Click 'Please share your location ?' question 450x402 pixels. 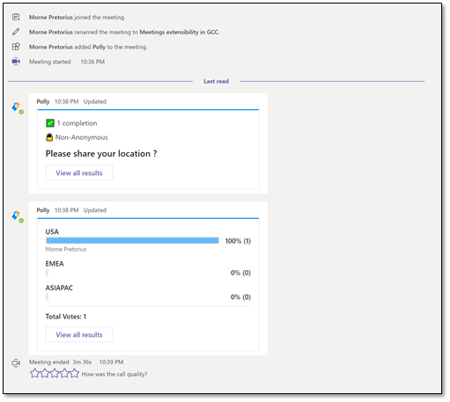[x=101, y=154]
